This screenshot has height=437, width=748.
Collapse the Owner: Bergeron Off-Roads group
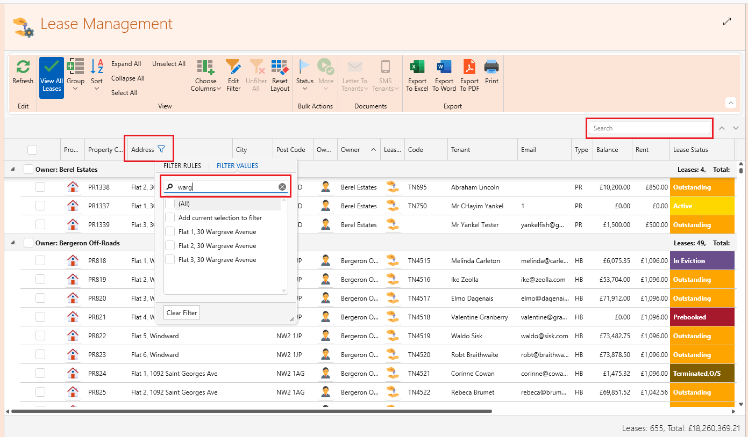tap(12, 243)
